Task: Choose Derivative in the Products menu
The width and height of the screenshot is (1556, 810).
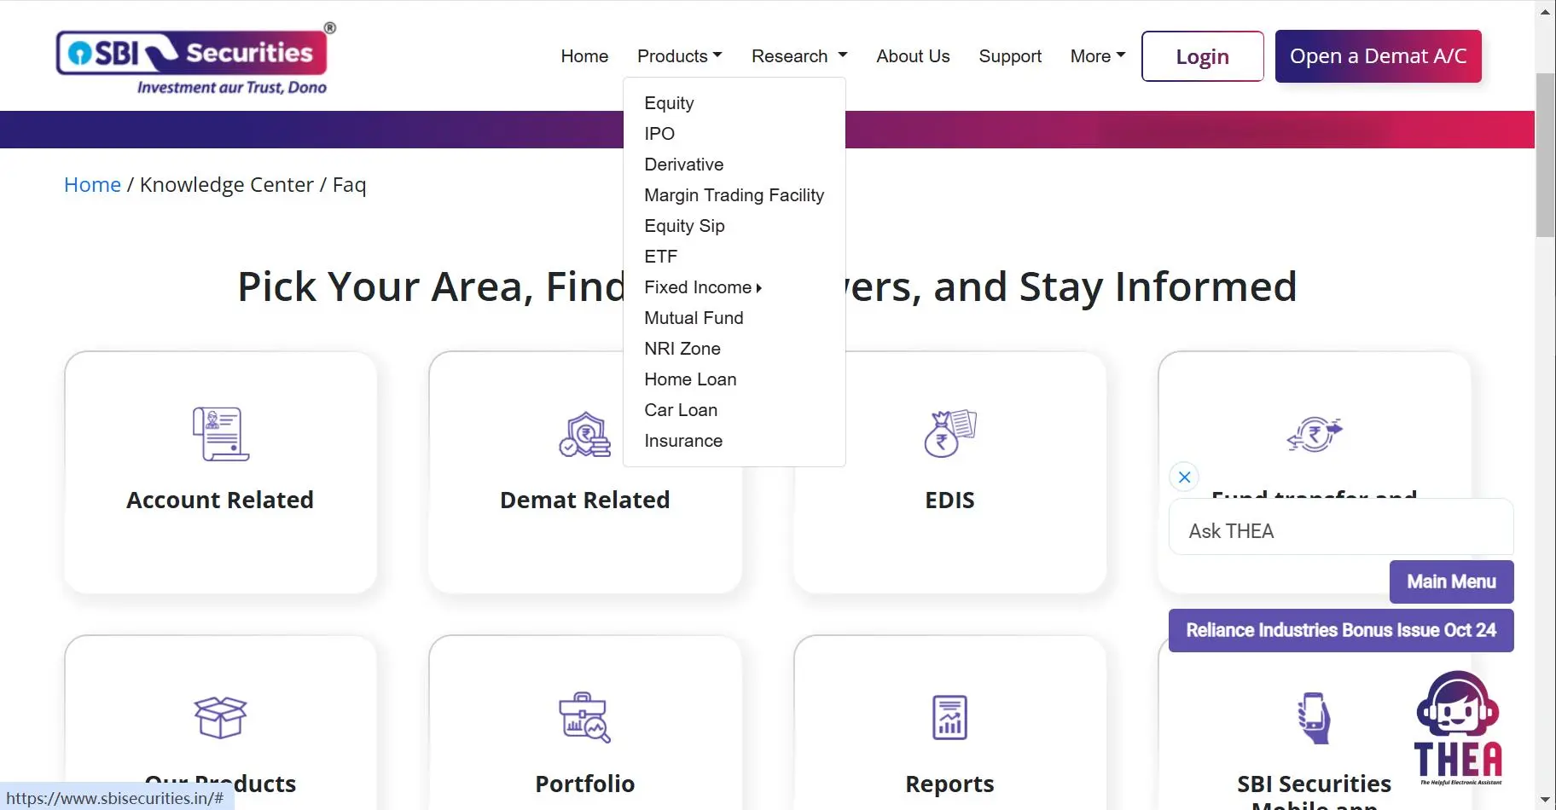Action: click(x=684, y=165)
